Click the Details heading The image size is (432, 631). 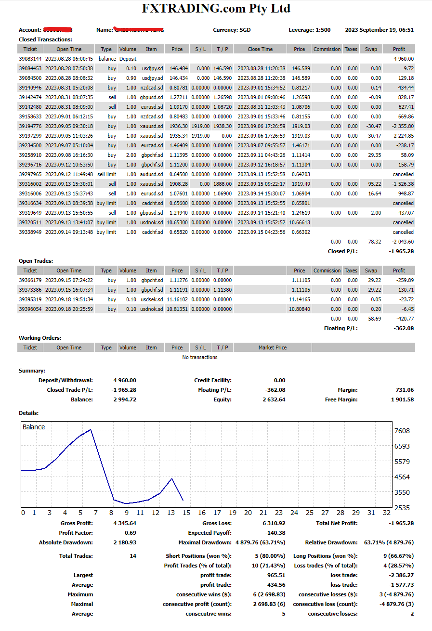click(29, 413)
